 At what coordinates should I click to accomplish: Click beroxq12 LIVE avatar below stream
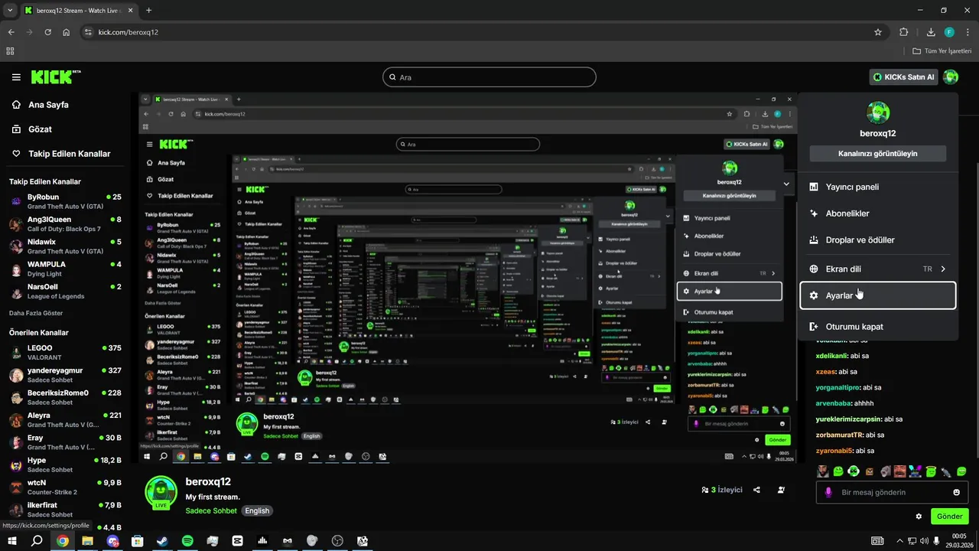click(161, 492)
